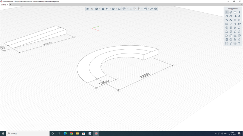Open Help with the question mark icon
Image resolution: width=243 pixels, height=136 pixels.
click(155, 9)
